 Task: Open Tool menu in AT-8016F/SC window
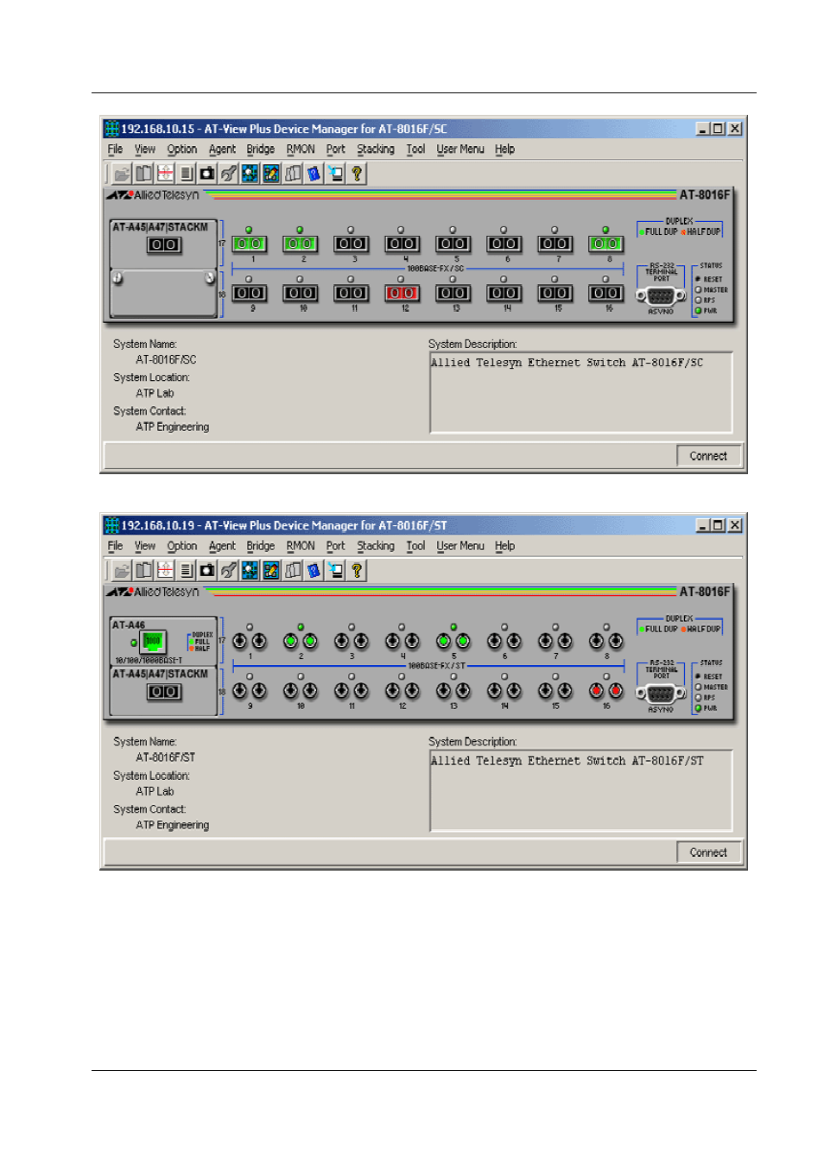415,149
